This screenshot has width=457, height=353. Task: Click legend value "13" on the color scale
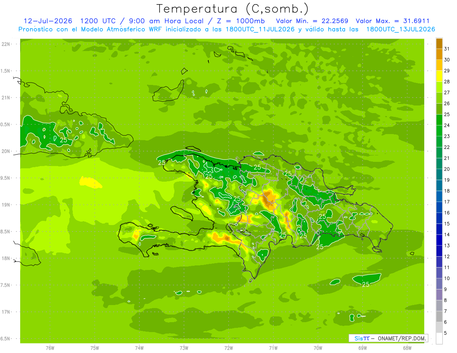pyautogui.click(x=447, y=246)
